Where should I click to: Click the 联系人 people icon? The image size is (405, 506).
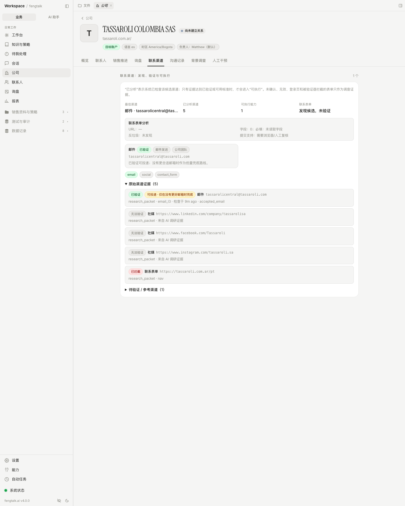7,82
